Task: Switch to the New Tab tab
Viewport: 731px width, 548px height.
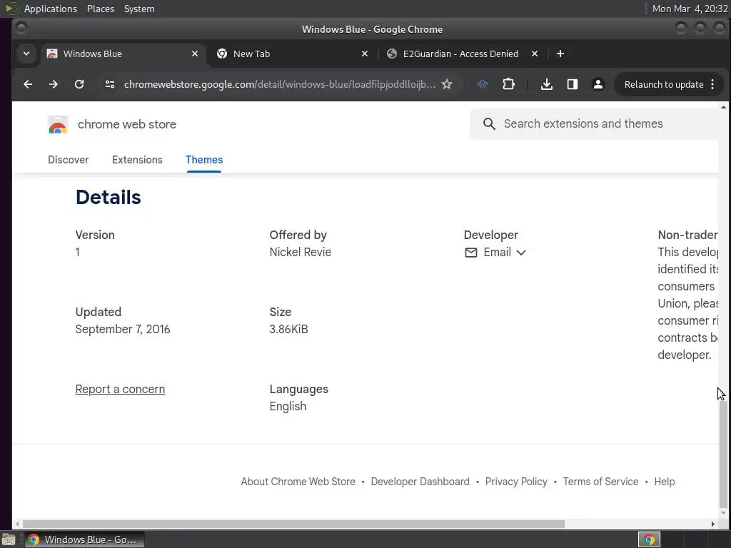Action: (x=293, y=54)
